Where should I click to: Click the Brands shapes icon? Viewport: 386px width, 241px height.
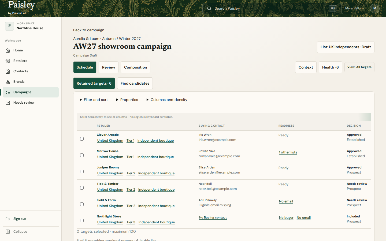pos(8,82)
